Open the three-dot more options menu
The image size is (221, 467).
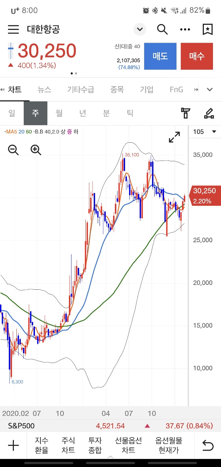point(185,30)
